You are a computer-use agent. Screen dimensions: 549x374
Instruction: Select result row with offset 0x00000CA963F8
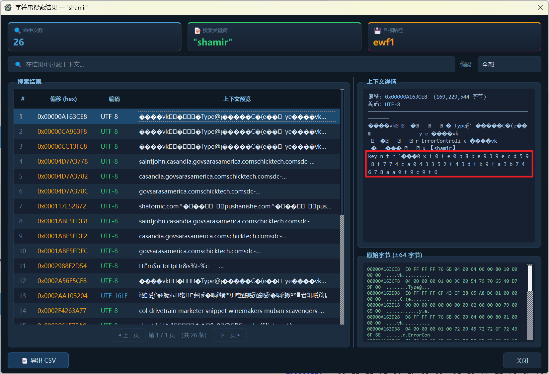click(62, 132)
